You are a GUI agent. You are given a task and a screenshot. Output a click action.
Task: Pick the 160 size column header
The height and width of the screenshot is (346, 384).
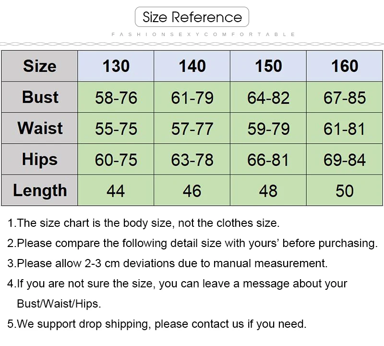coord(345,66)
